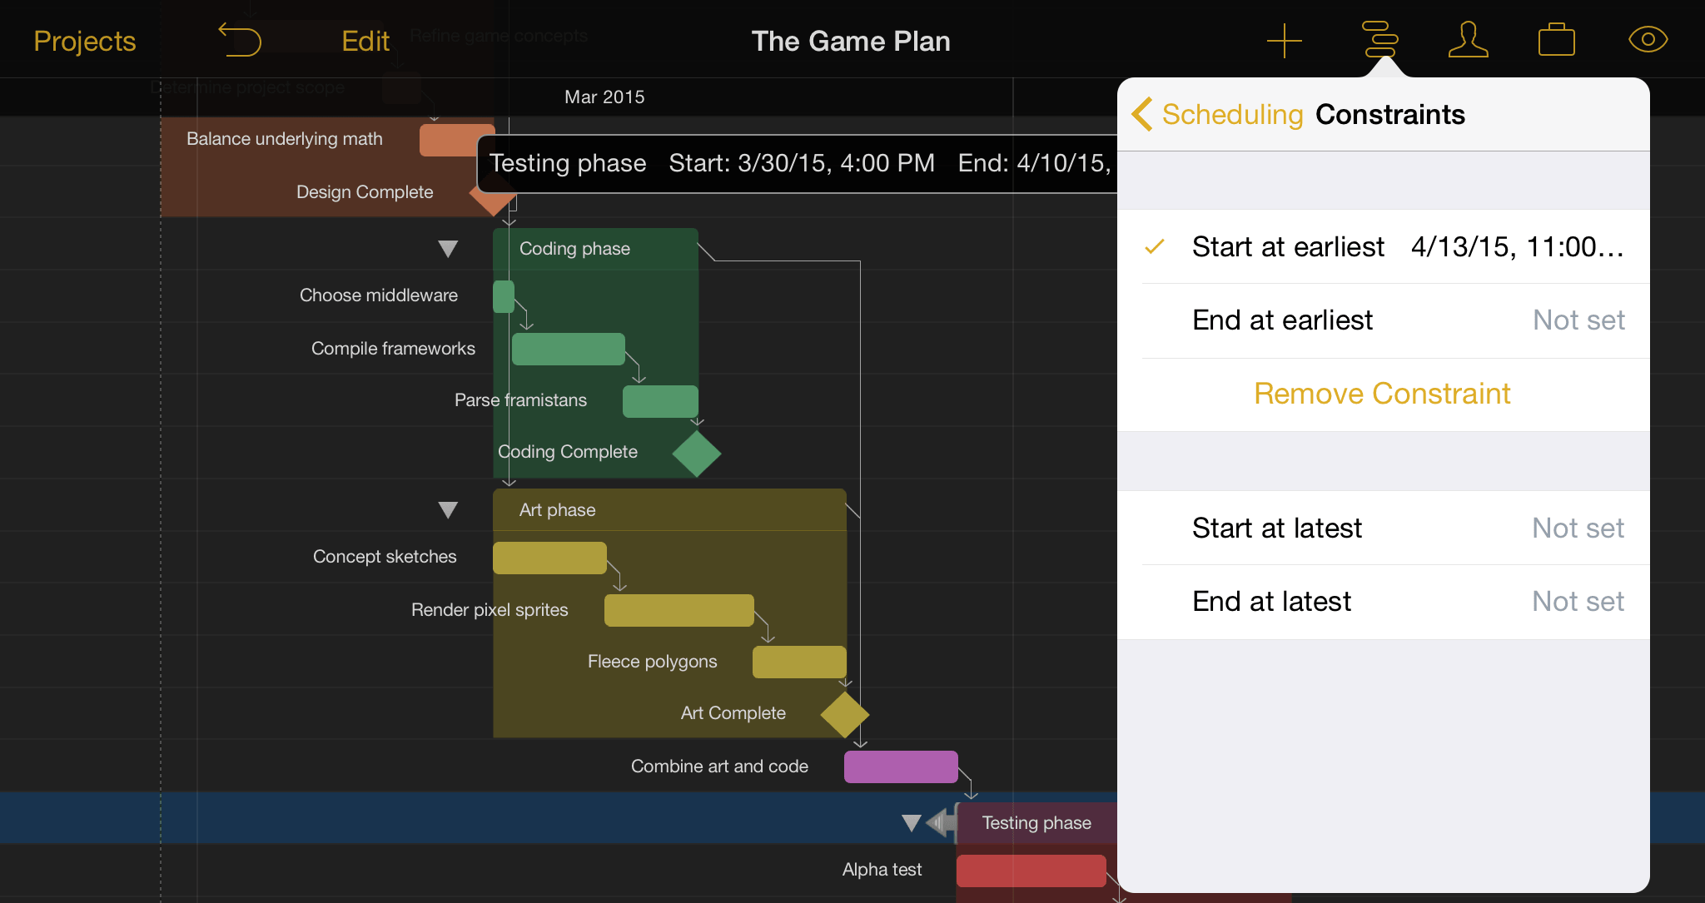Expand the Testing phase group
Image resolution: width=1705 pixels, height=903 pixels.
(x=911, y=821)
